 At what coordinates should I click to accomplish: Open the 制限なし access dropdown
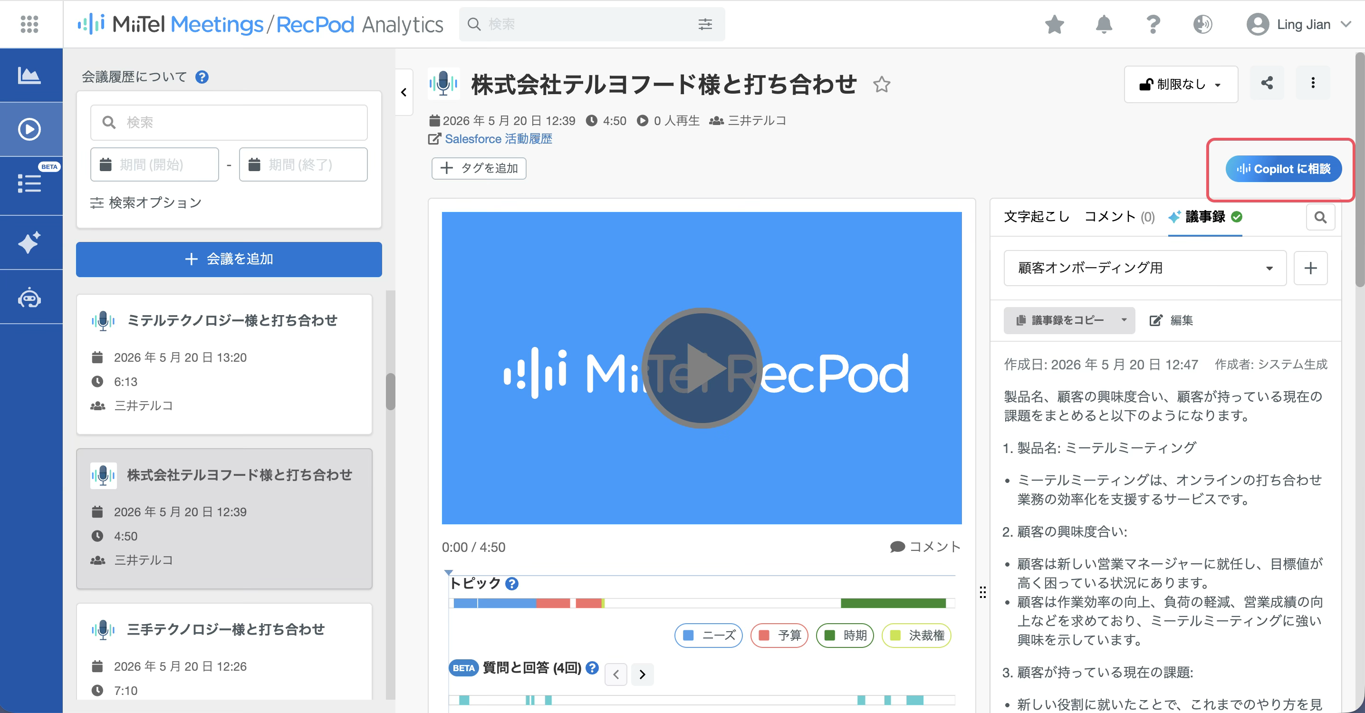coord(1181,84)
